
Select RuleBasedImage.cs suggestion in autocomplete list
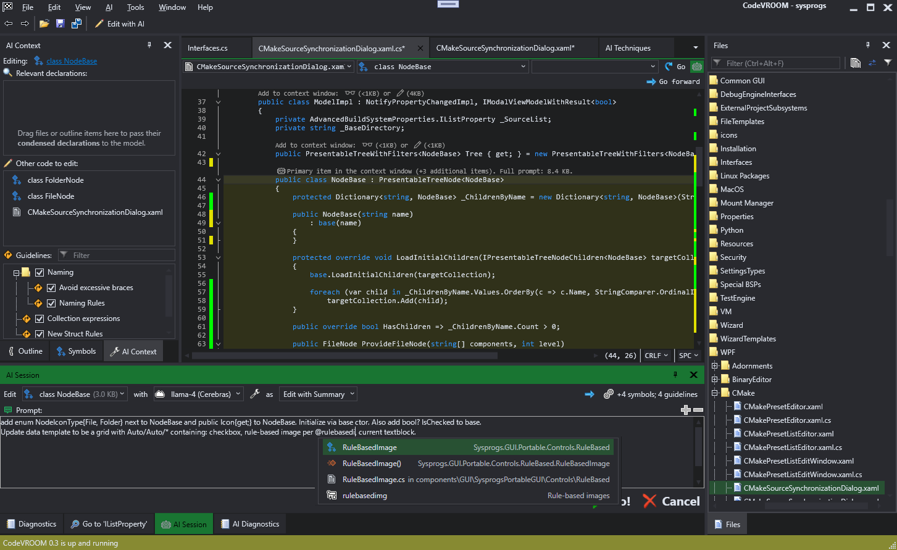coord(467,480)
